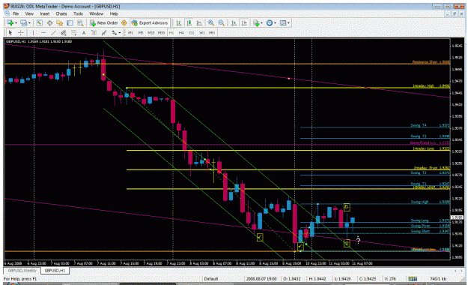The image size is (468, 285).
Task: Open the Insert menu
Action: coord(45,13)
